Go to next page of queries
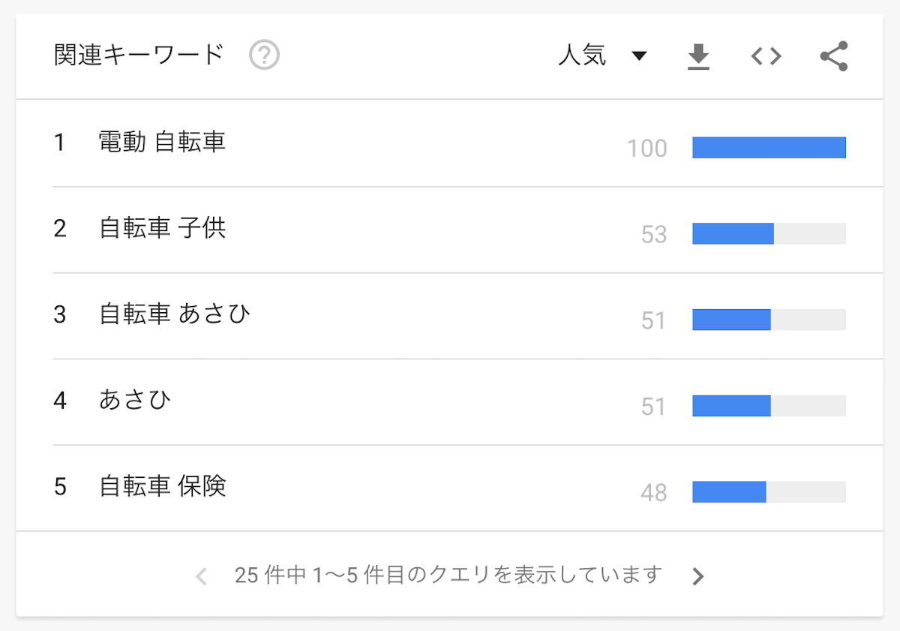The height and width of the screenshot is (631, 900). pyautogui.click(x=698, y=575)
